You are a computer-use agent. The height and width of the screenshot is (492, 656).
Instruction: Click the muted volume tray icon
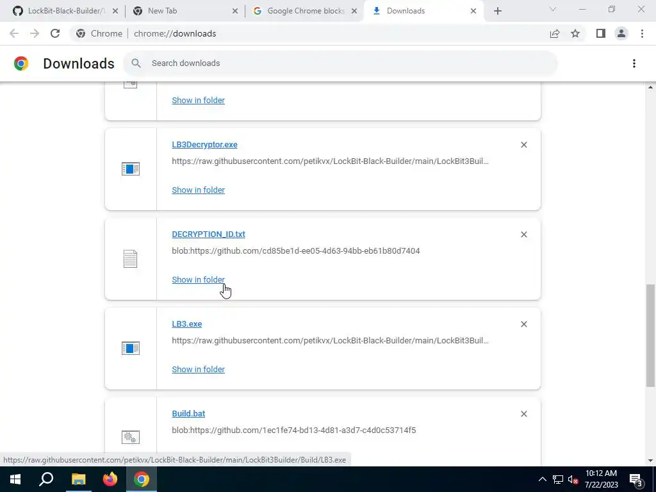tap(573, 479)
